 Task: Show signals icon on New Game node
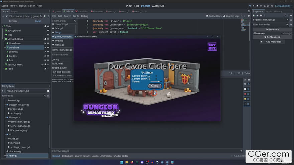point(45,43)
